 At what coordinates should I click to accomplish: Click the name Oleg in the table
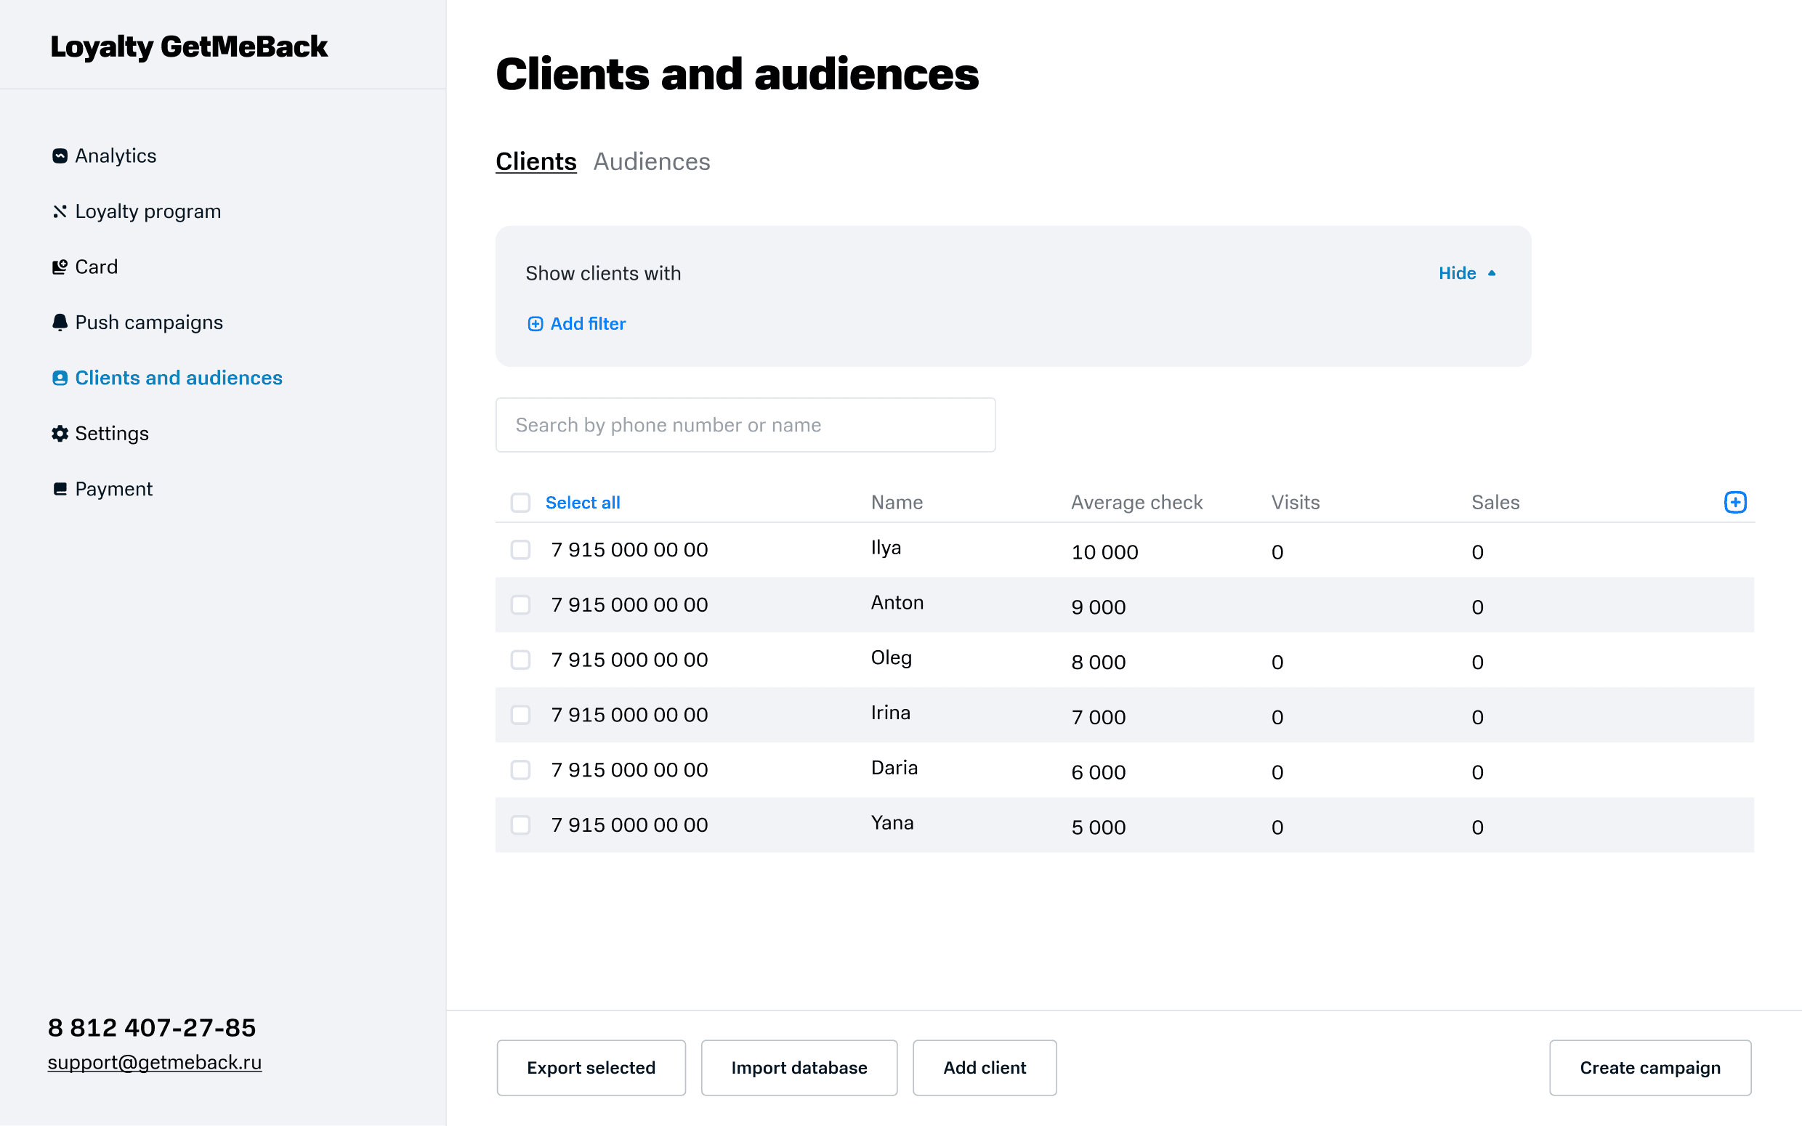click(892, 658)
